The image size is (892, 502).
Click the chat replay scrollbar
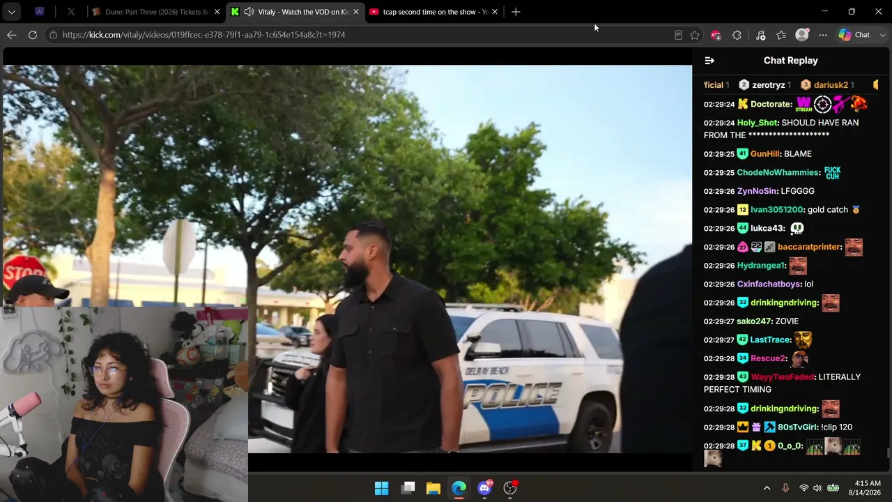click(x=889, y=453)
